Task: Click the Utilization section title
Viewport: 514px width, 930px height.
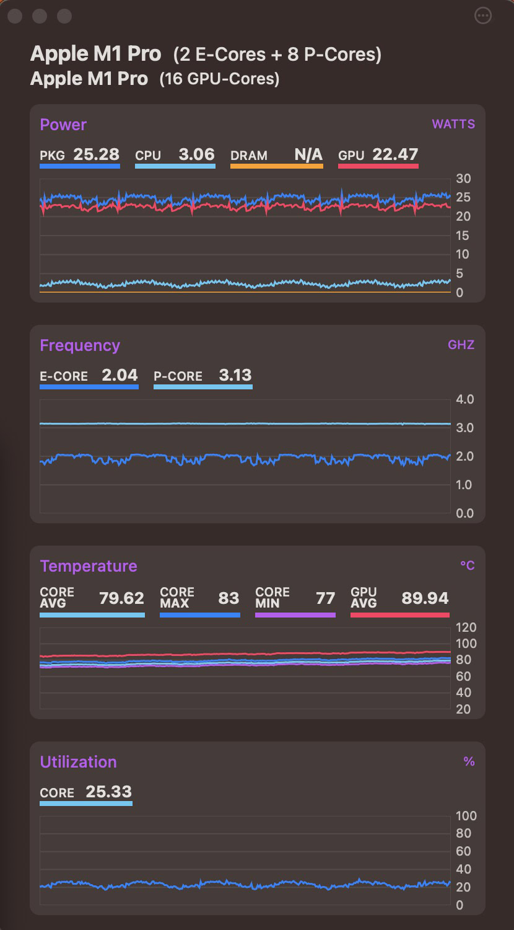Action: (78, 762)
